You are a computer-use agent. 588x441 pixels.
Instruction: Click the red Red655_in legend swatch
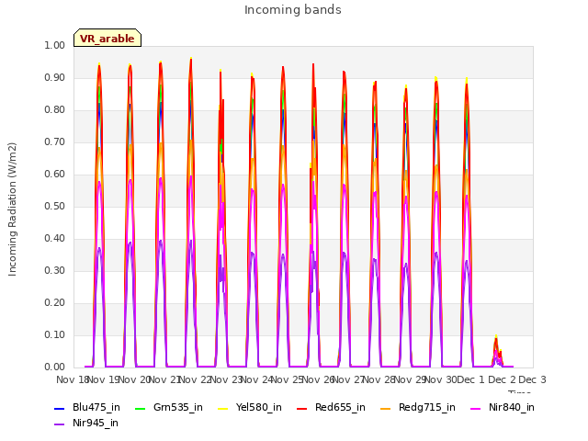[x=302, y=408]
